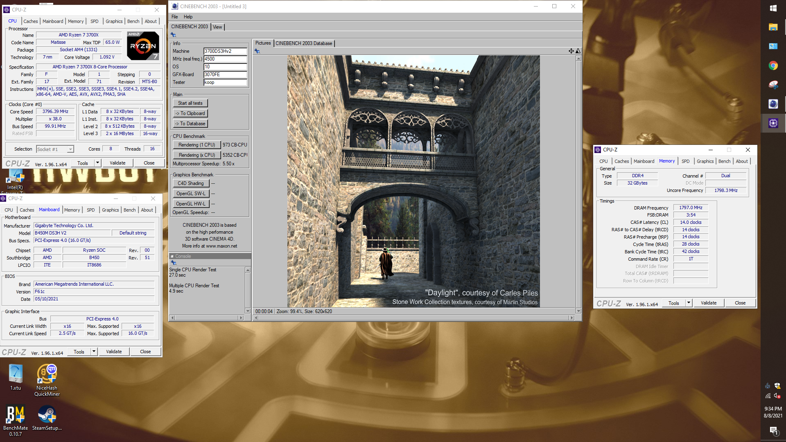Click the rendered Daylight image

click(x=413, y=181)
